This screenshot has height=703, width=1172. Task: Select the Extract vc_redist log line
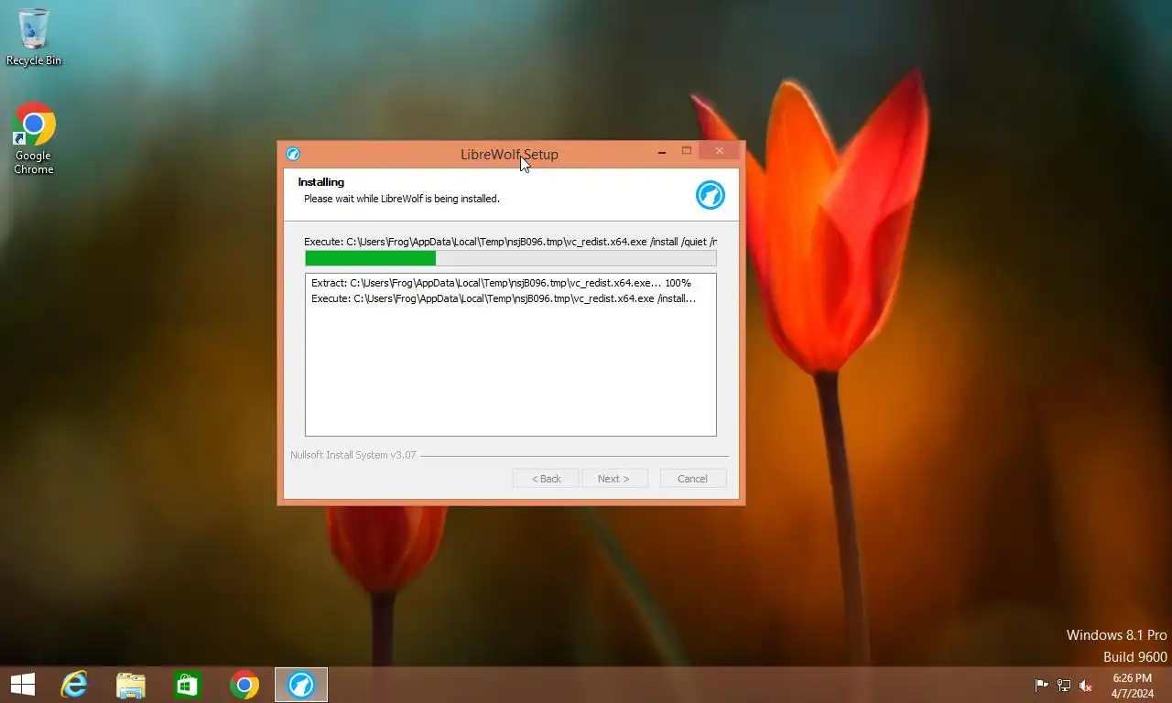[501, 283]
